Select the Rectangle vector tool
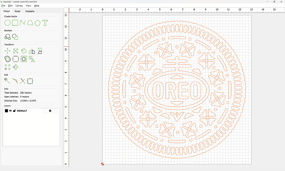285x171 pixels. click(15, 22)
